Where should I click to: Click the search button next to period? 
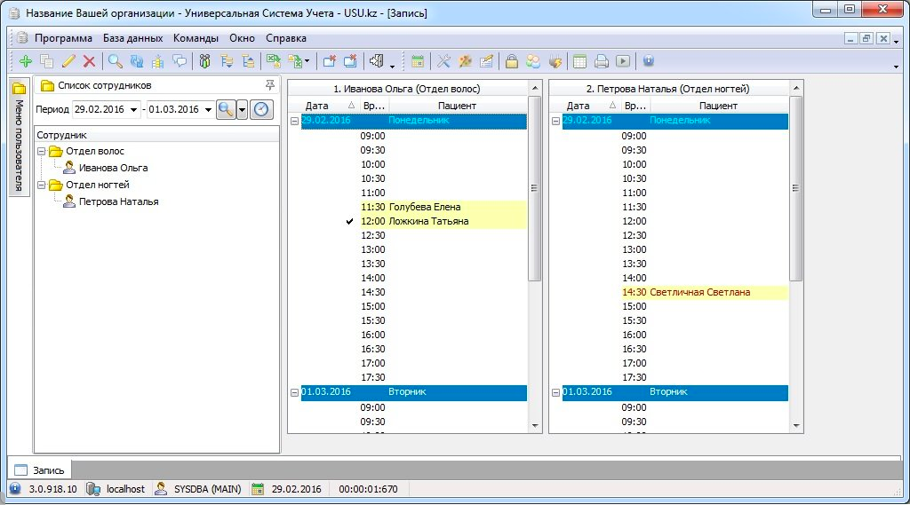pos(226,109)
